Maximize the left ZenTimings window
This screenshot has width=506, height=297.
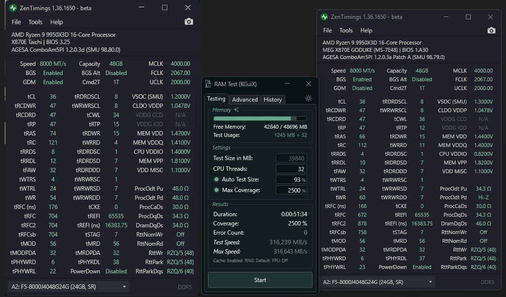pos(164,8)
